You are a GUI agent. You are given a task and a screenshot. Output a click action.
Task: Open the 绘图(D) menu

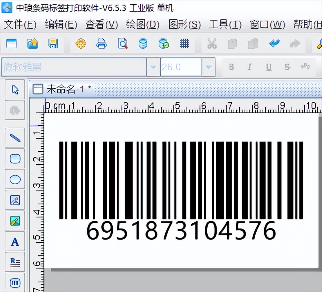143,25
